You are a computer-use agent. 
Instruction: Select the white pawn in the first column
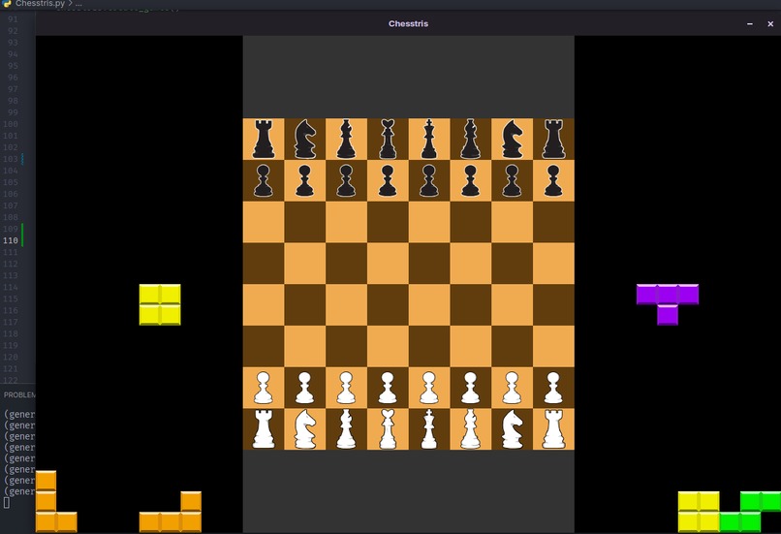click(x=264, y=388)
